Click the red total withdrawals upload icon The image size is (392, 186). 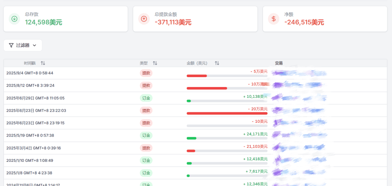point(144,18)
